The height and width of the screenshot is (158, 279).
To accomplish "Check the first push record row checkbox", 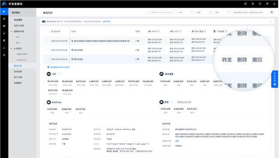I will click(x=49, y=41).
